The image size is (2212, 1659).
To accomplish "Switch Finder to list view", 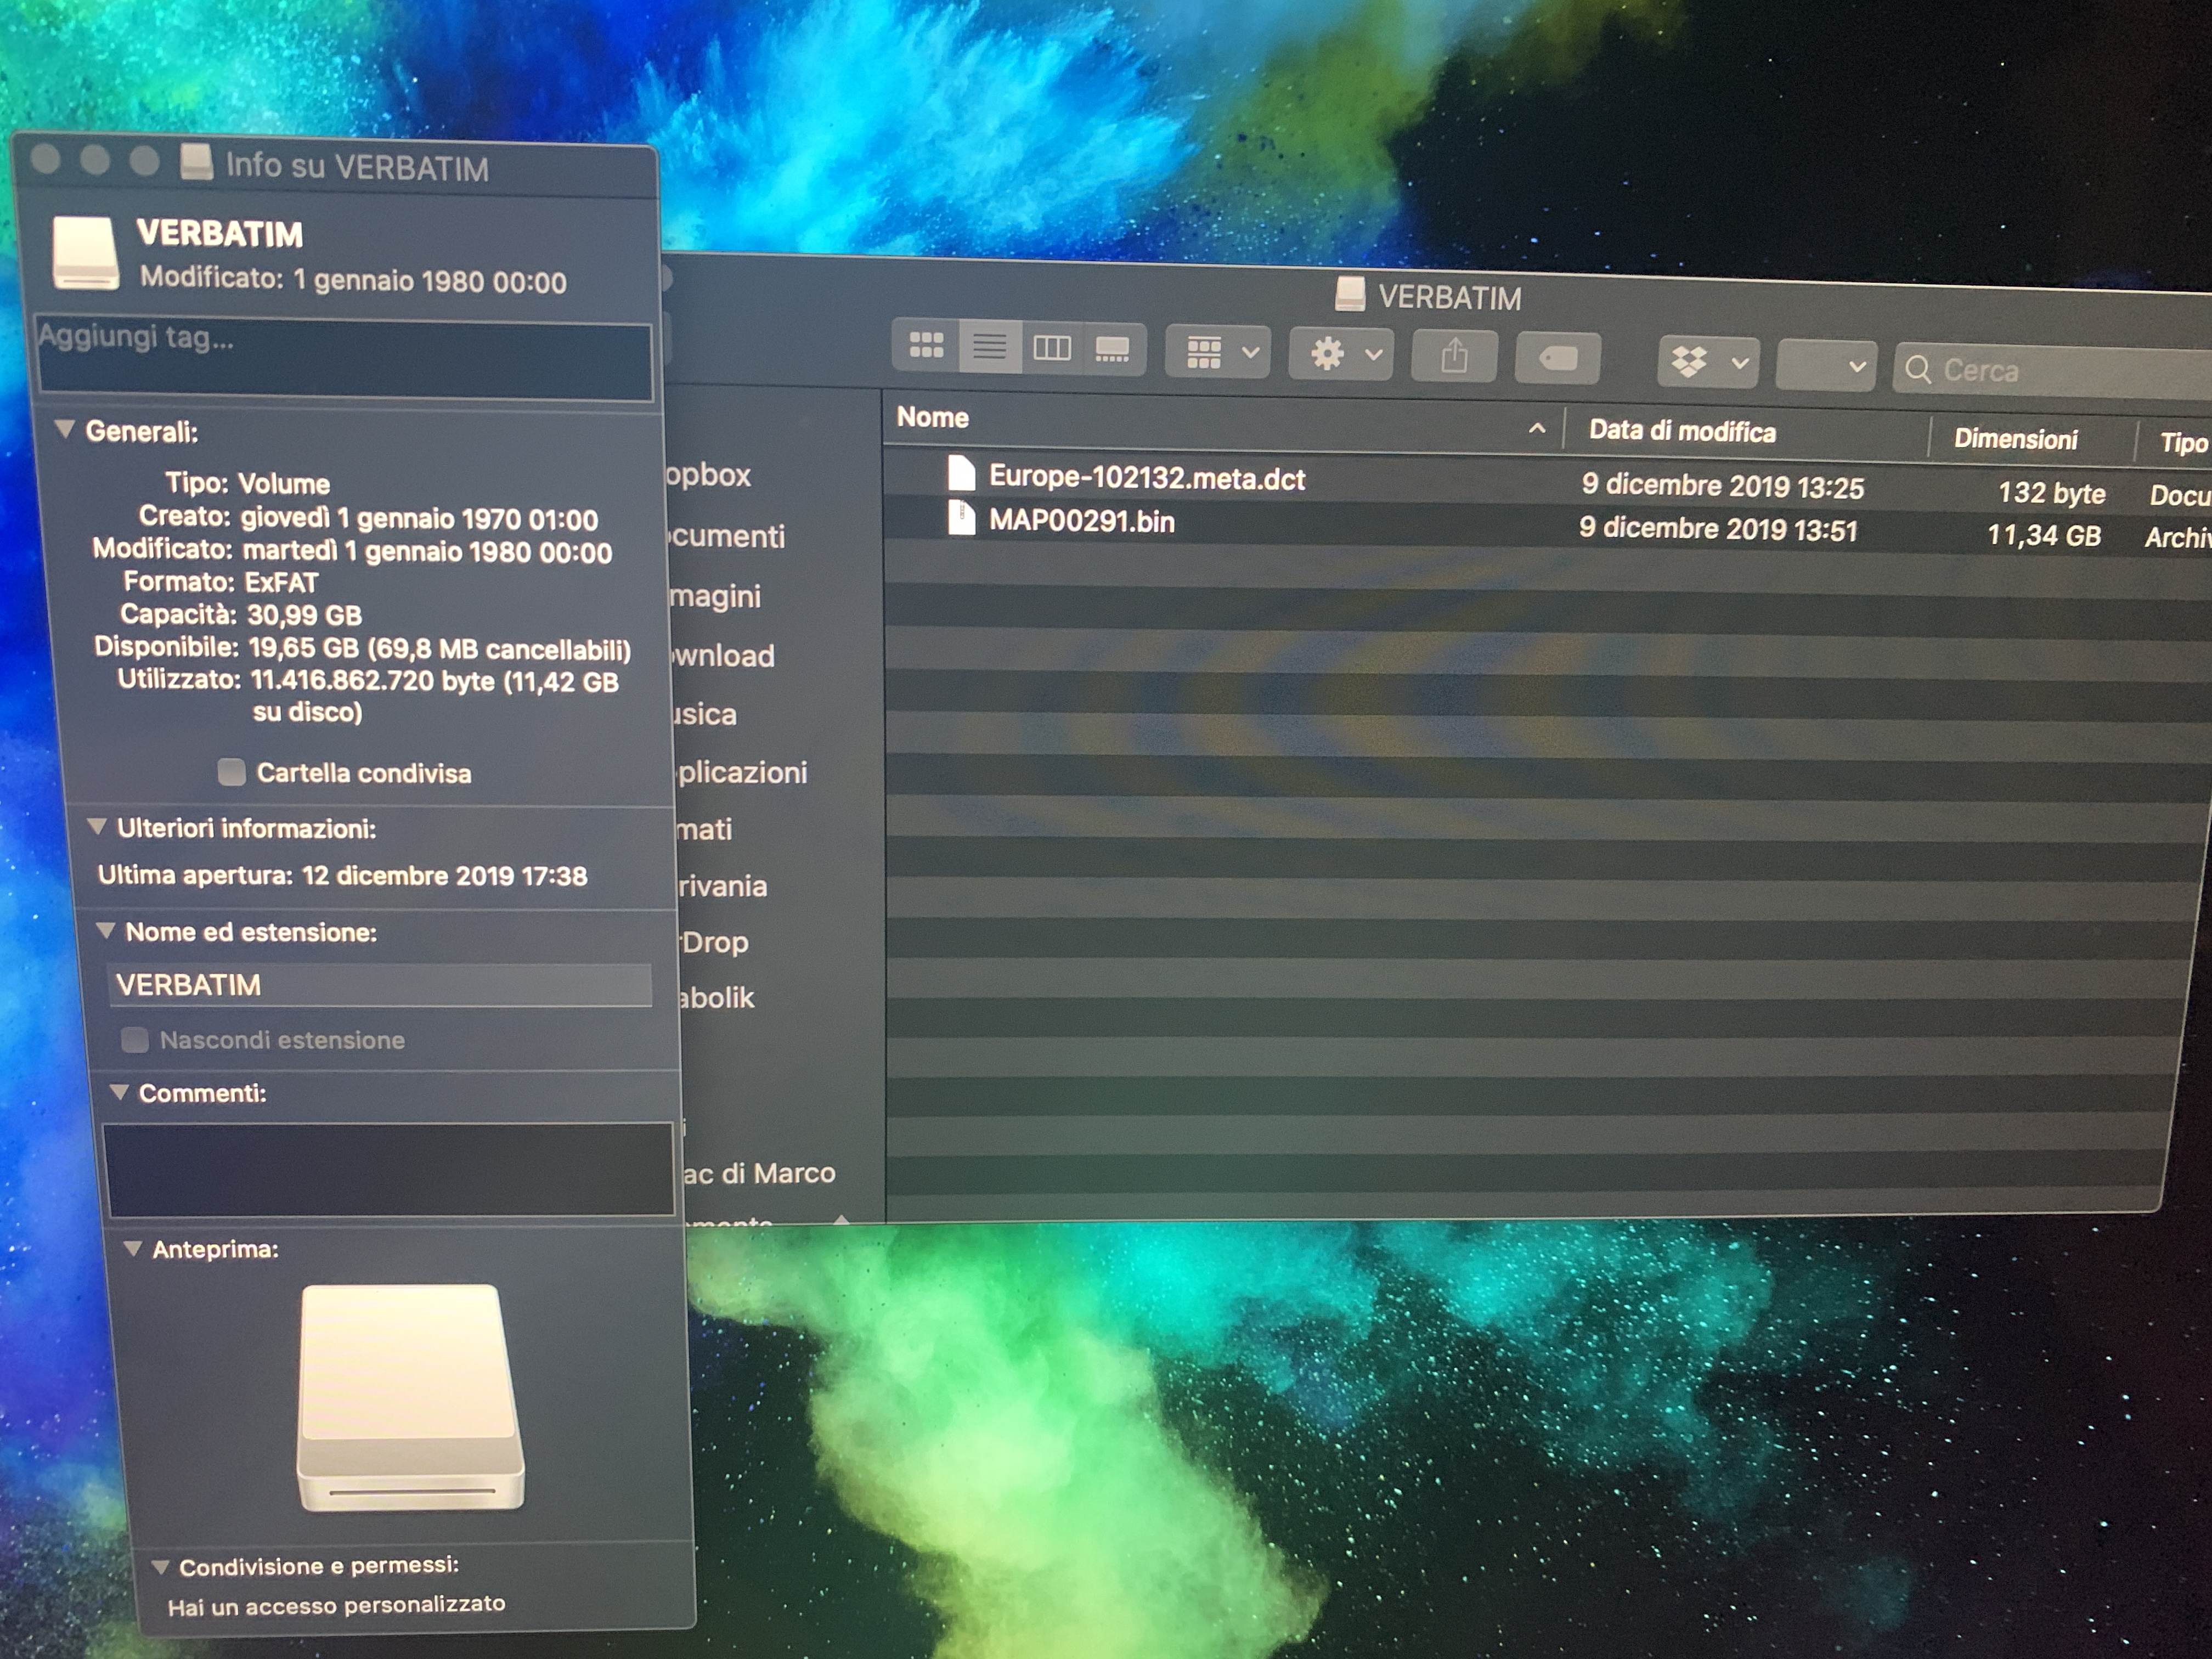I will pyautogui.click(x=989, y=346).
